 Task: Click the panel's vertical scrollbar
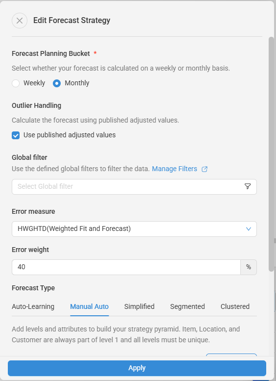click(271, 154)
